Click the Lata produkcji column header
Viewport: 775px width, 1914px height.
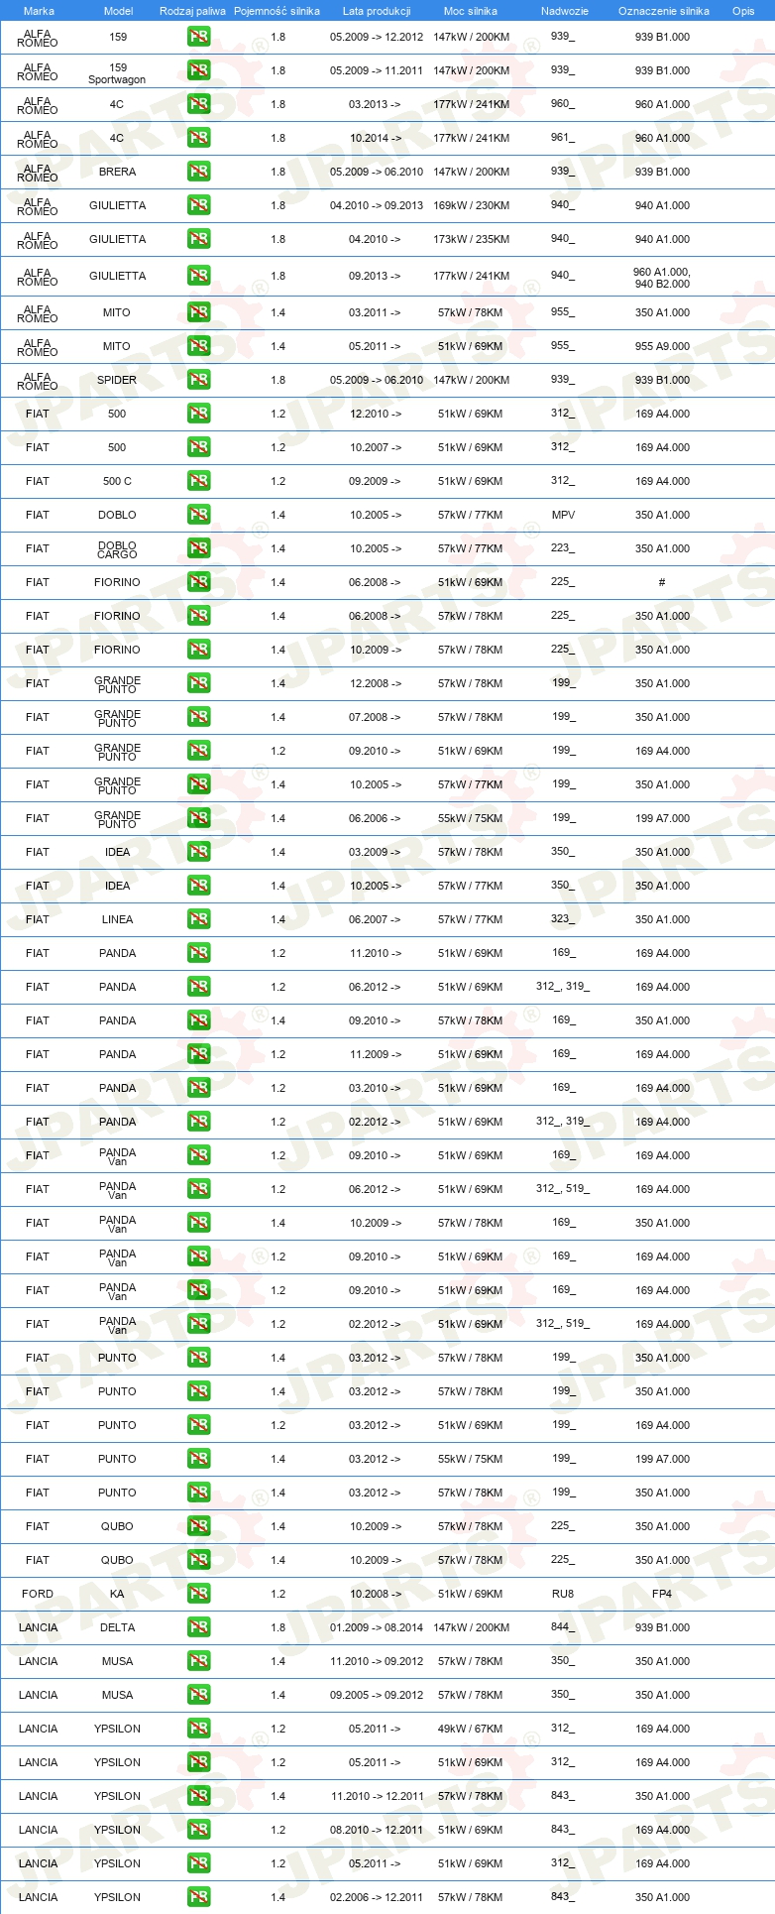point(377,11)
